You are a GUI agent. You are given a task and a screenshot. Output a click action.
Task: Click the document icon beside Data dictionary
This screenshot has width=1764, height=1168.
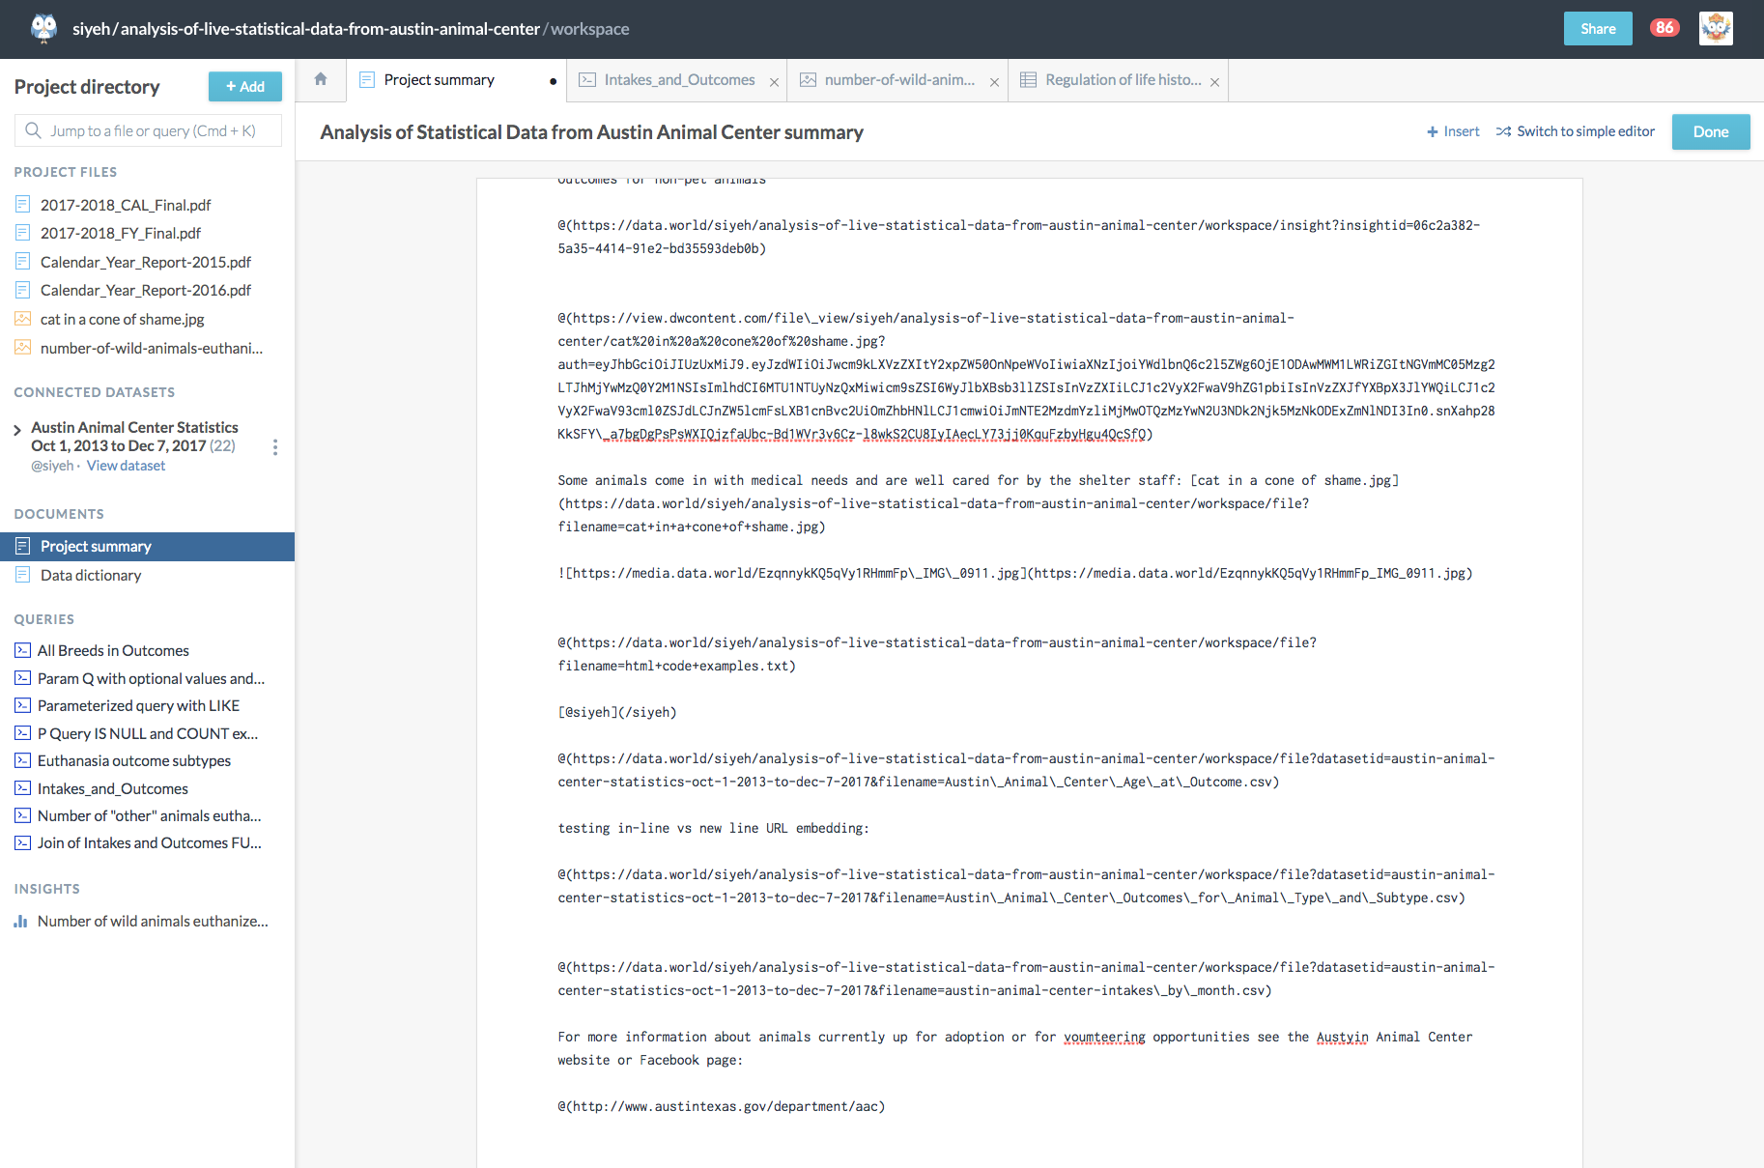23,575
